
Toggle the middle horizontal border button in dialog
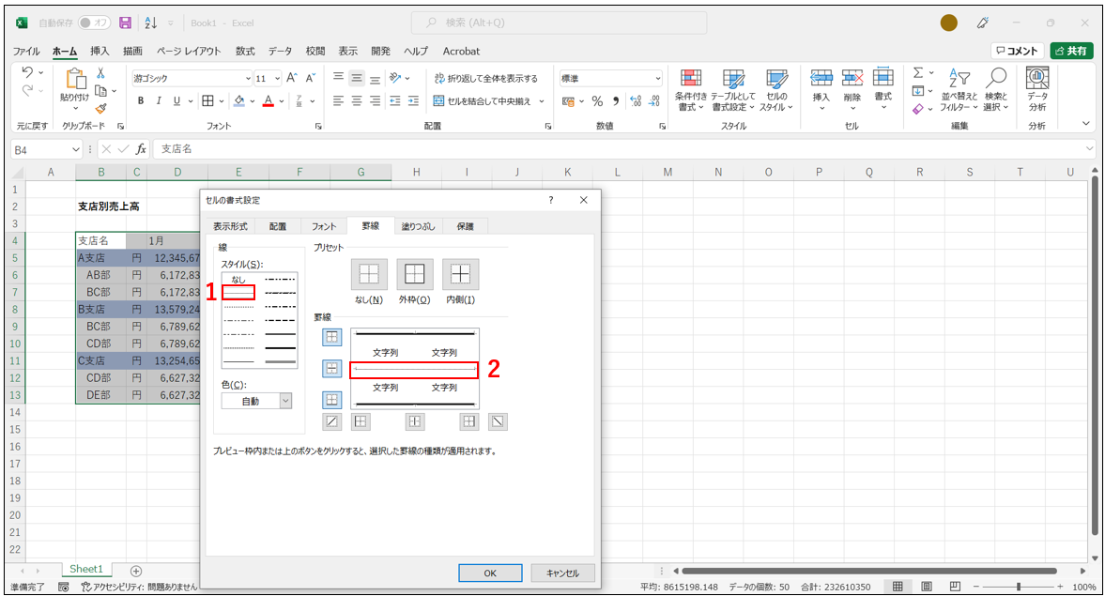332,368
